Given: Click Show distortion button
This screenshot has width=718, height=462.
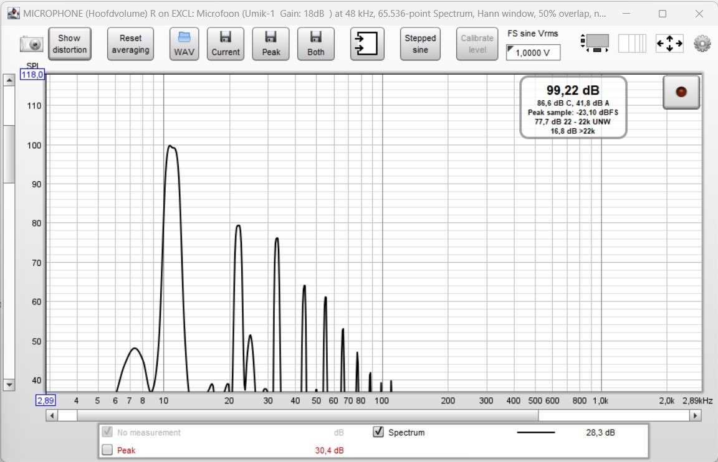Looking at the screenshot, I should pos(70,44).
